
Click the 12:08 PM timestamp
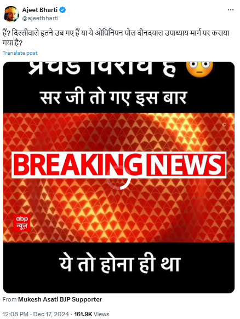[15, 314]
